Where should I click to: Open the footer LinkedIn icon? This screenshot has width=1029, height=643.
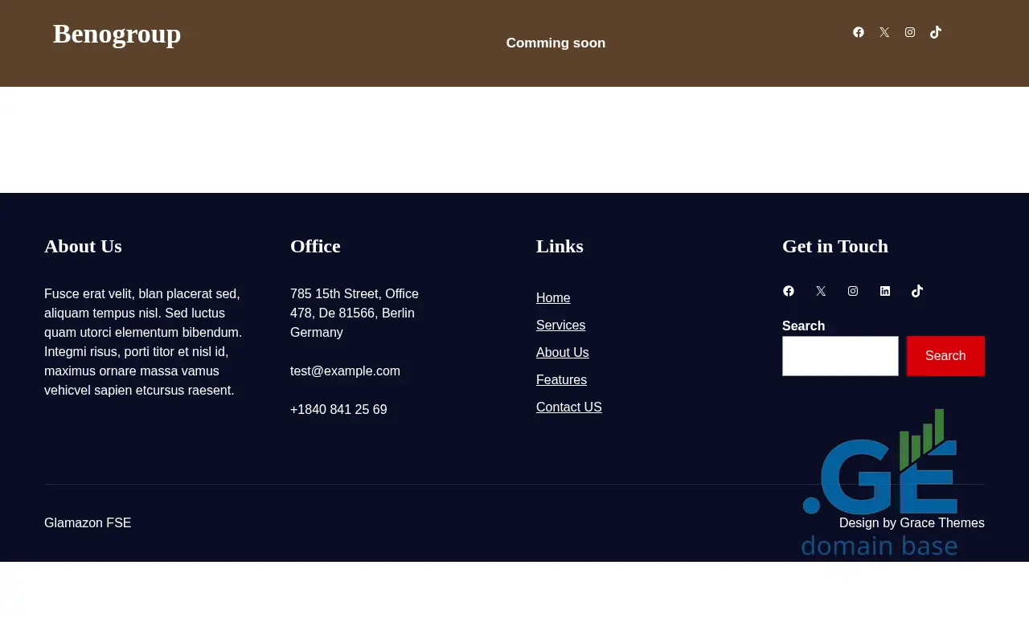click(x=885, y=291)
